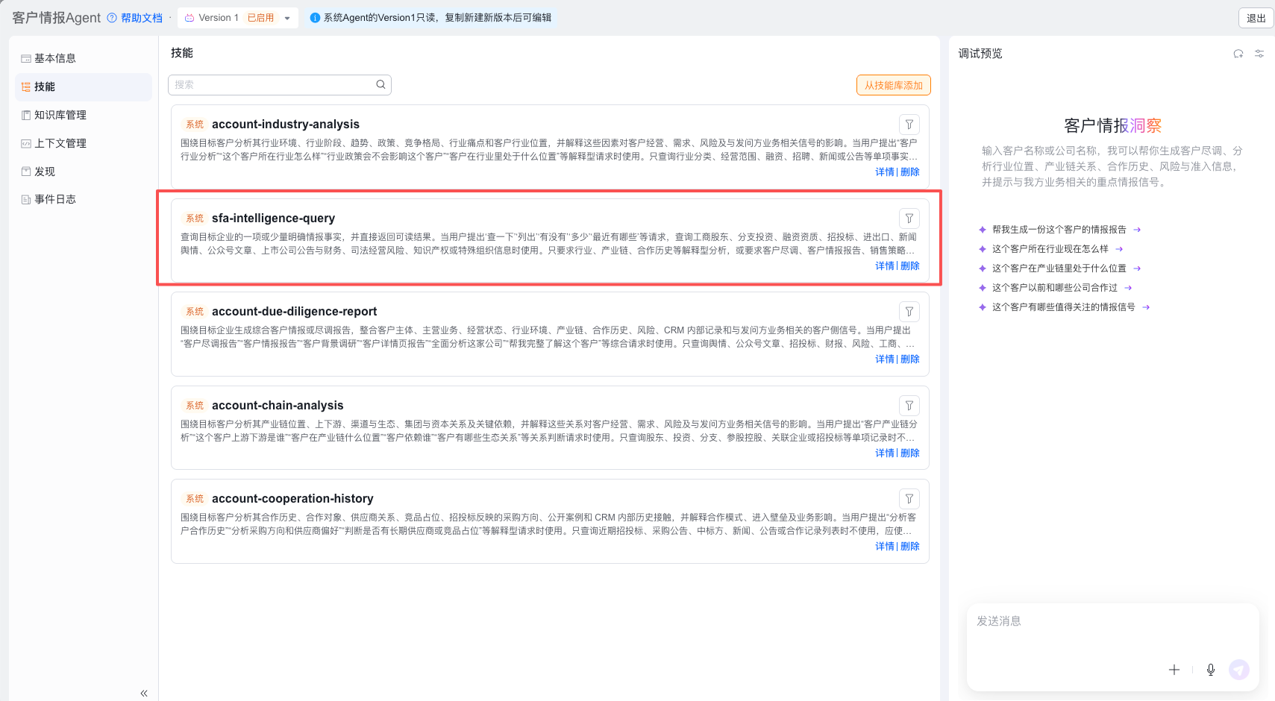Open 发现 in sidebar

coord(84,172)
